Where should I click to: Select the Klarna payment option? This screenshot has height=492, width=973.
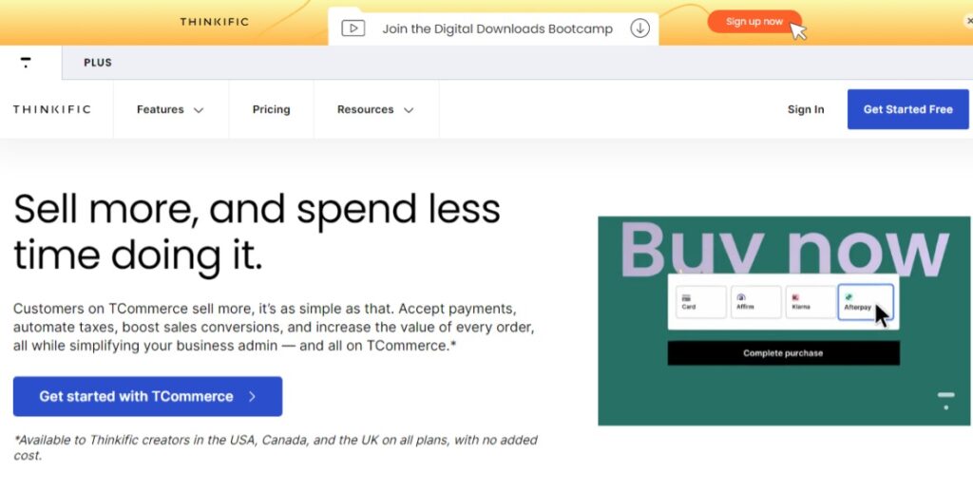811,301
